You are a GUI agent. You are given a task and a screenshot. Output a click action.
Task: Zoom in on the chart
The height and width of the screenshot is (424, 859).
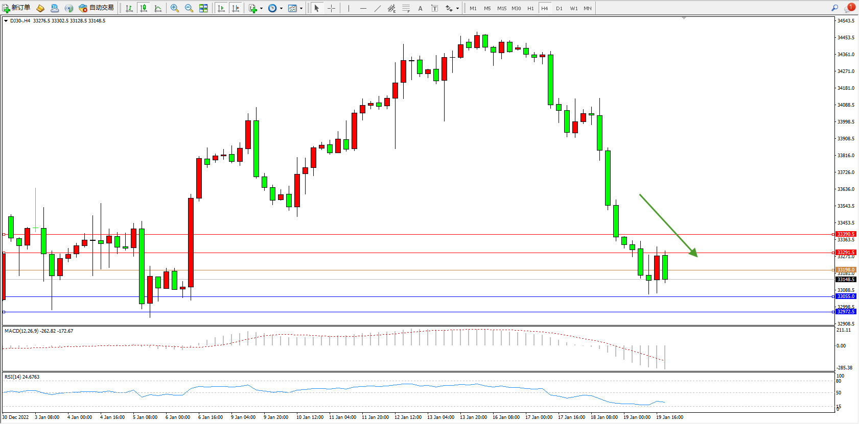tap(175, 8)
